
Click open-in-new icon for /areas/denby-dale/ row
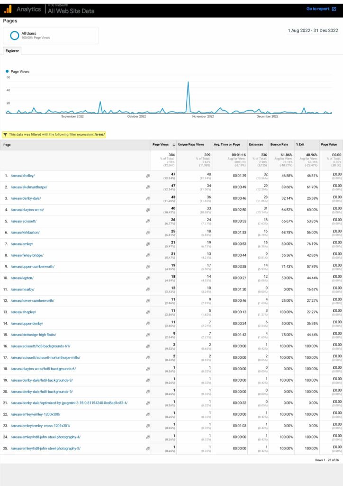[x=148, y=198]
